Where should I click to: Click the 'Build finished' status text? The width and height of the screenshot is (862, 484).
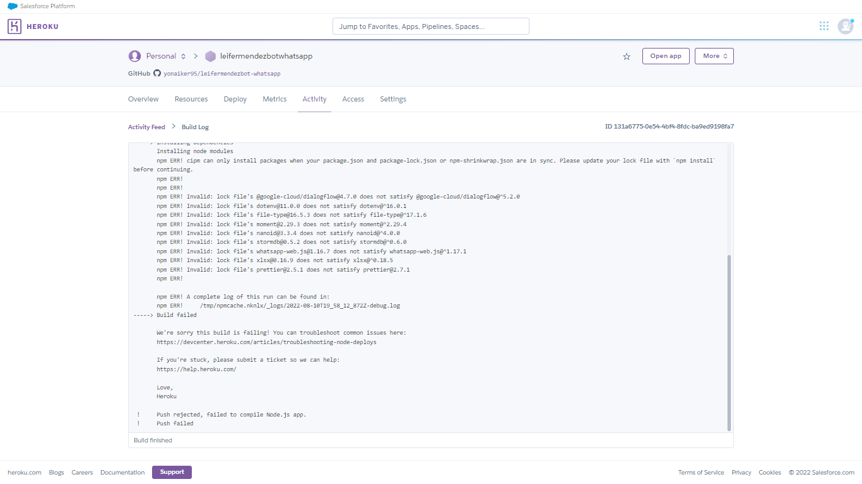pyautogui.click(x=153, y=441)
